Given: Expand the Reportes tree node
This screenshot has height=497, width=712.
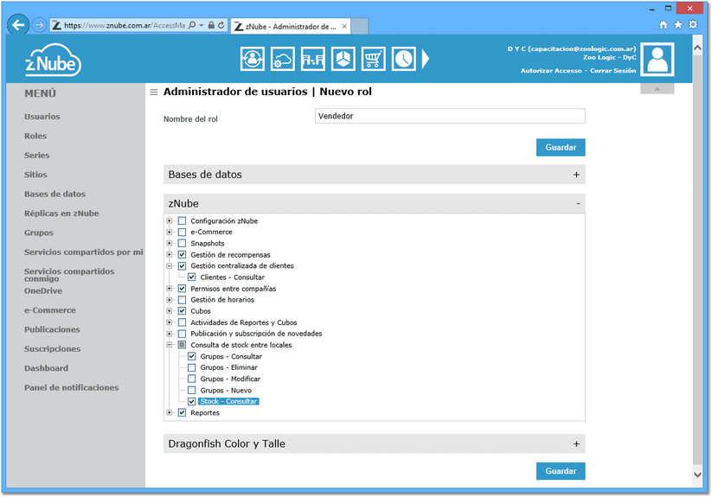Looking at the screenshot, I should [x=170, y=412].
